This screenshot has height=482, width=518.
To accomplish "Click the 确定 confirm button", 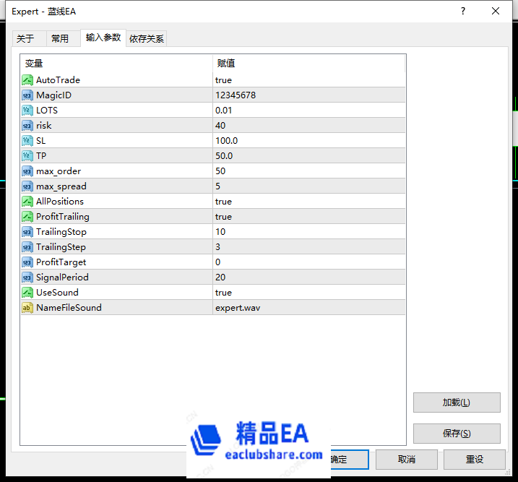I will pyautogui.click(x=350, y=460).
